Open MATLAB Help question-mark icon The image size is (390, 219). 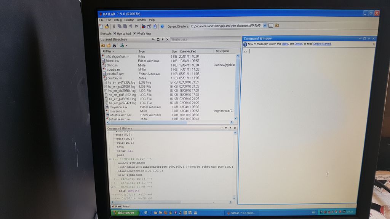click(162, 26)
